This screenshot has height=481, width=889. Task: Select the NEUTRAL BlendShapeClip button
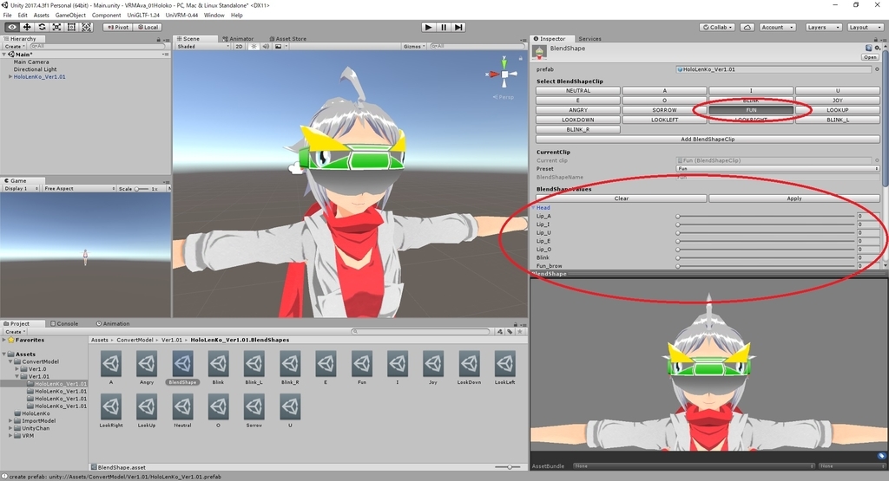577,90
